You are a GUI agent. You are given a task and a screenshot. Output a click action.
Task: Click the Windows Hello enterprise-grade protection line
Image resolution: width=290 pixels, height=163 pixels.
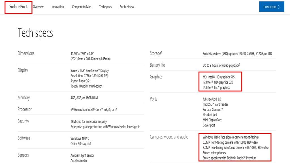point(105,126)
